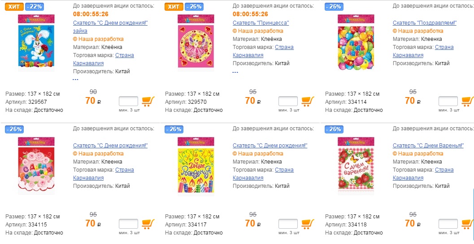Image resolution: width=474 pixels, height=244 pixels.
Task: Click the quantity field for article 329567
Action: point(128,101)
